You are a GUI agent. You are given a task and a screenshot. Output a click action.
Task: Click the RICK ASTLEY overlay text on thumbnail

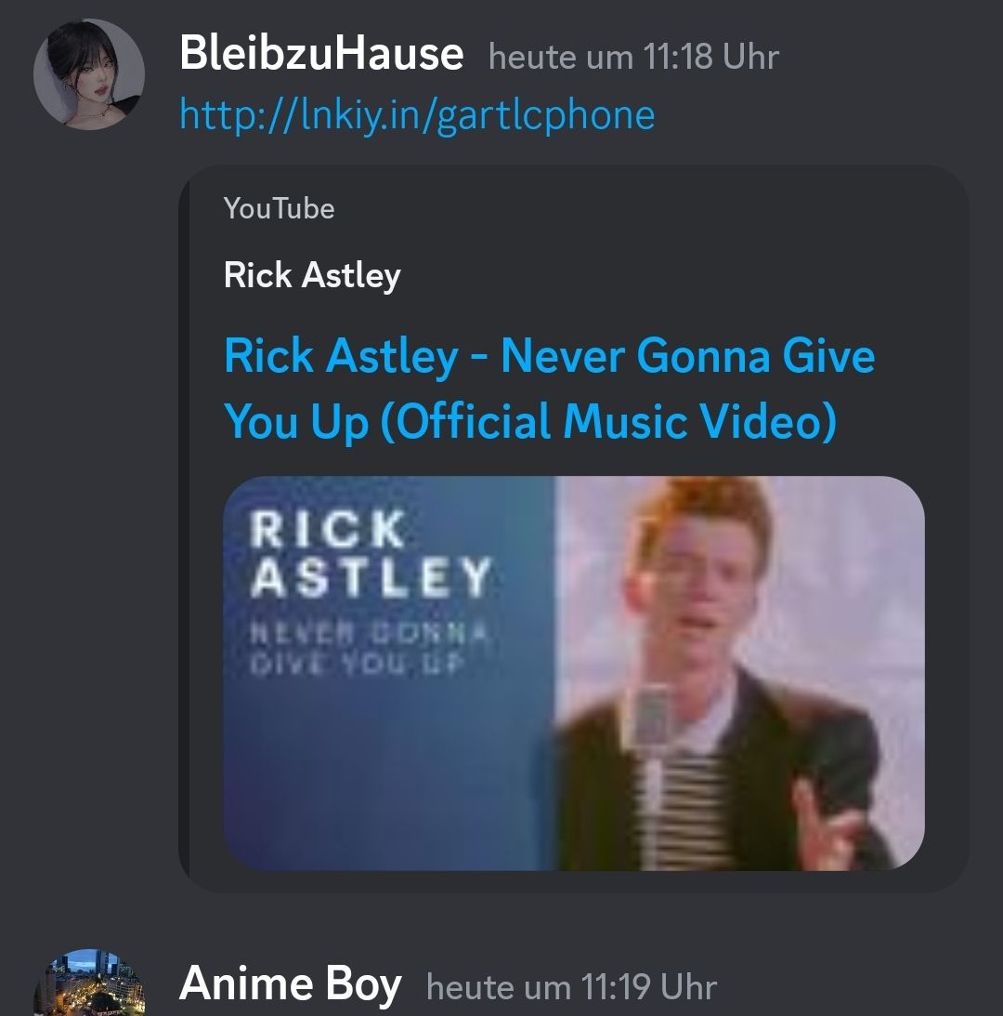pyautogui.click(x=371, y=553)
